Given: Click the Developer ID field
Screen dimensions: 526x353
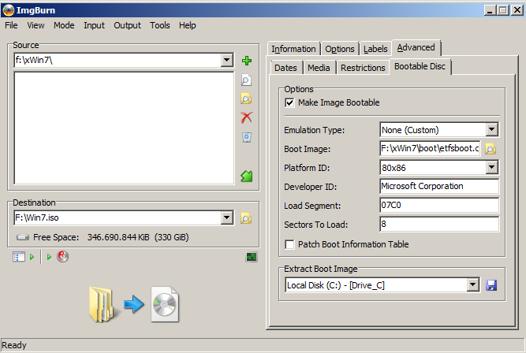Looking at the screenshot, I should click(x=439, y=187).
